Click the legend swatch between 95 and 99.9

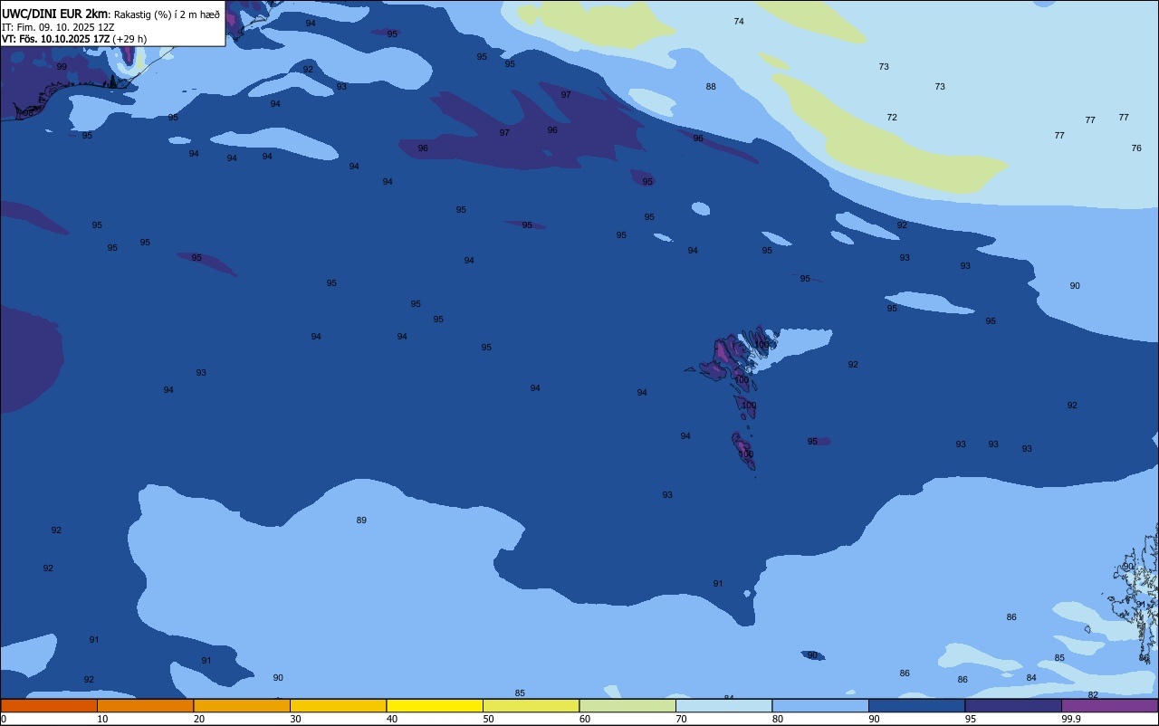(x=1013, y=705)
